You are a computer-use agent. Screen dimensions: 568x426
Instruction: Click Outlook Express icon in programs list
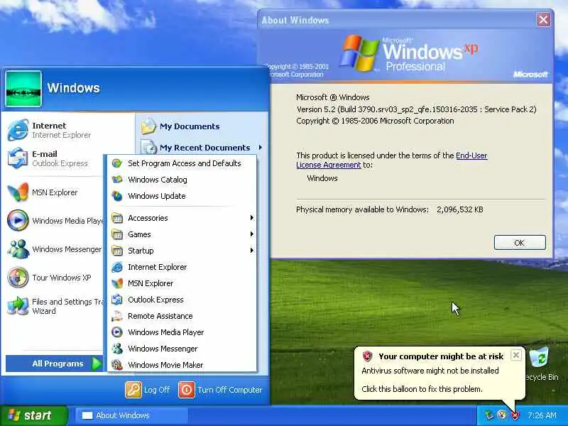(117, 300)
